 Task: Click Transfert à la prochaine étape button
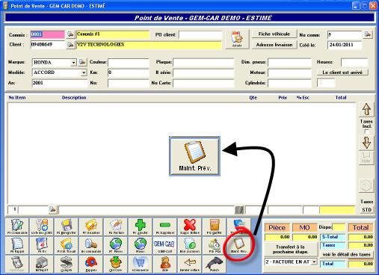click(x=290, y=249)
